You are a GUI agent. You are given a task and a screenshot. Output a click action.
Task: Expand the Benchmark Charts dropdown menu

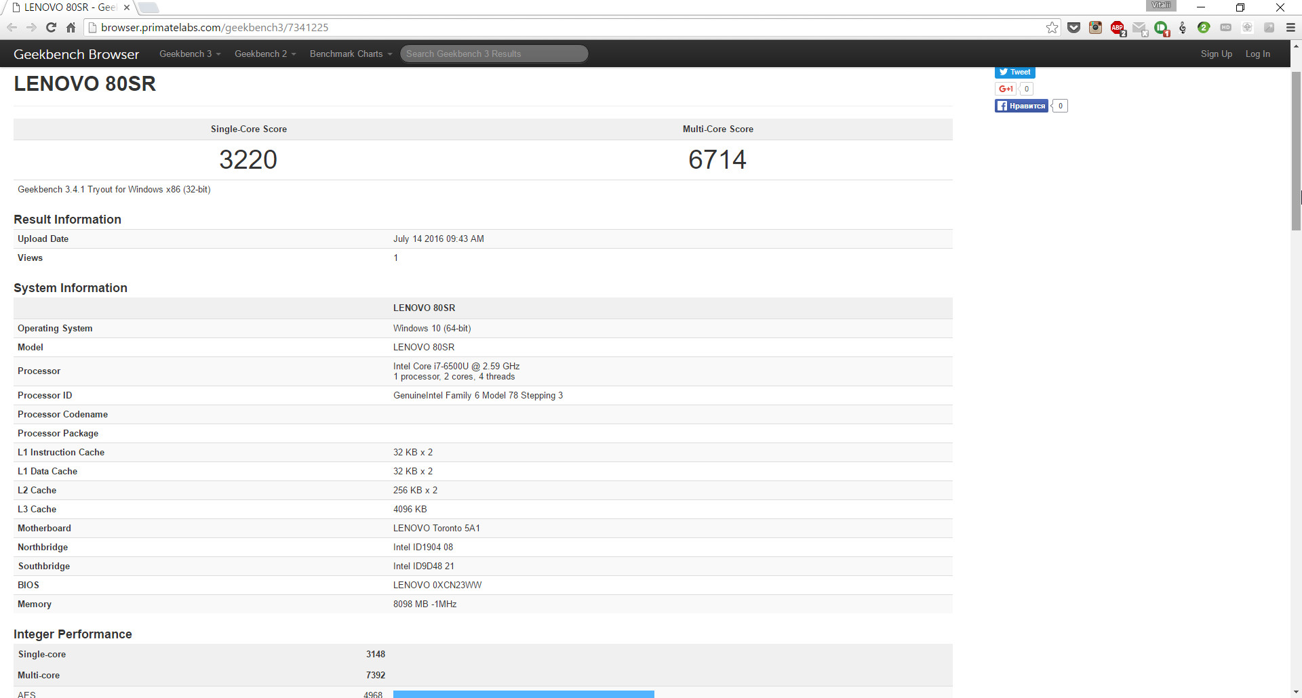(351, 54)
